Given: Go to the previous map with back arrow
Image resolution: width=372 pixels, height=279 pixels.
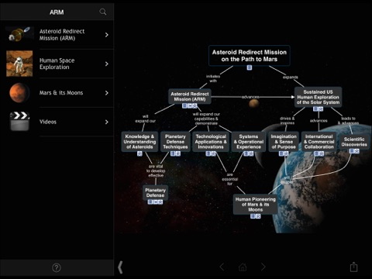Looking at the screenshot, I should (222, 267).
